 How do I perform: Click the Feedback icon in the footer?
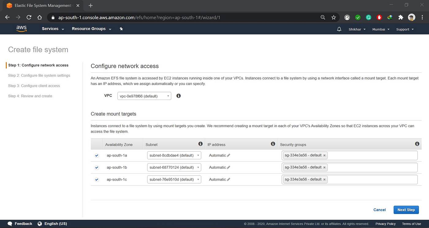pos(10,223)
